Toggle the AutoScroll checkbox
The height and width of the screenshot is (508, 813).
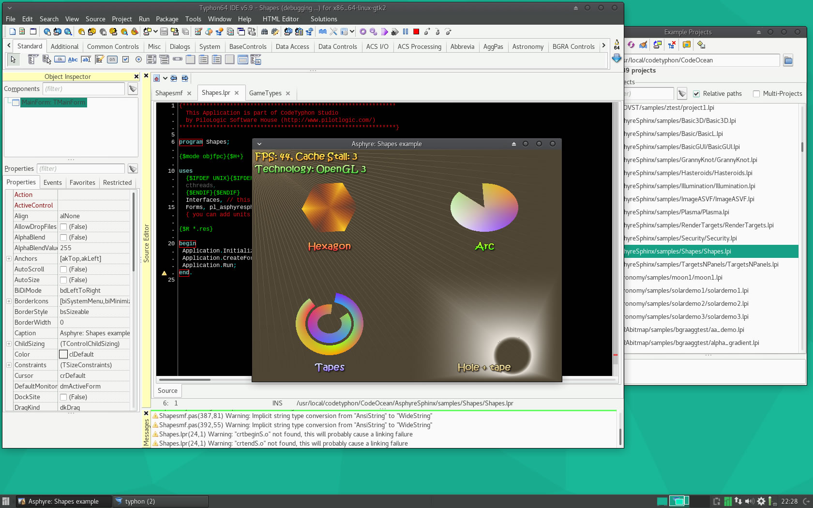click(x=63, y=269)
